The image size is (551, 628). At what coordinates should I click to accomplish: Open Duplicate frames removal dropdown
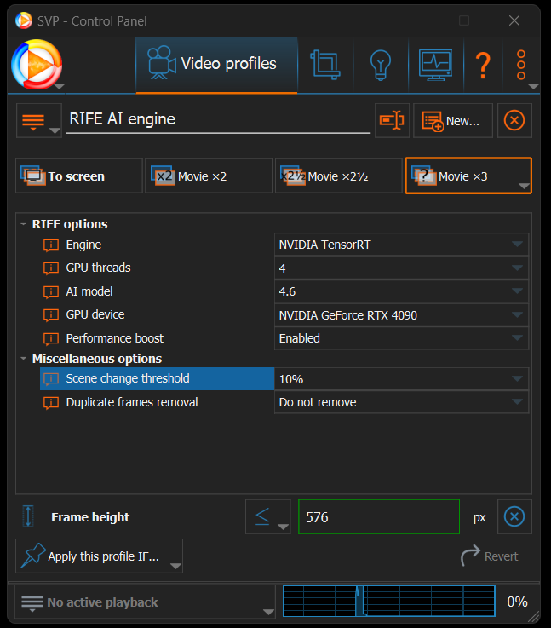401,402
